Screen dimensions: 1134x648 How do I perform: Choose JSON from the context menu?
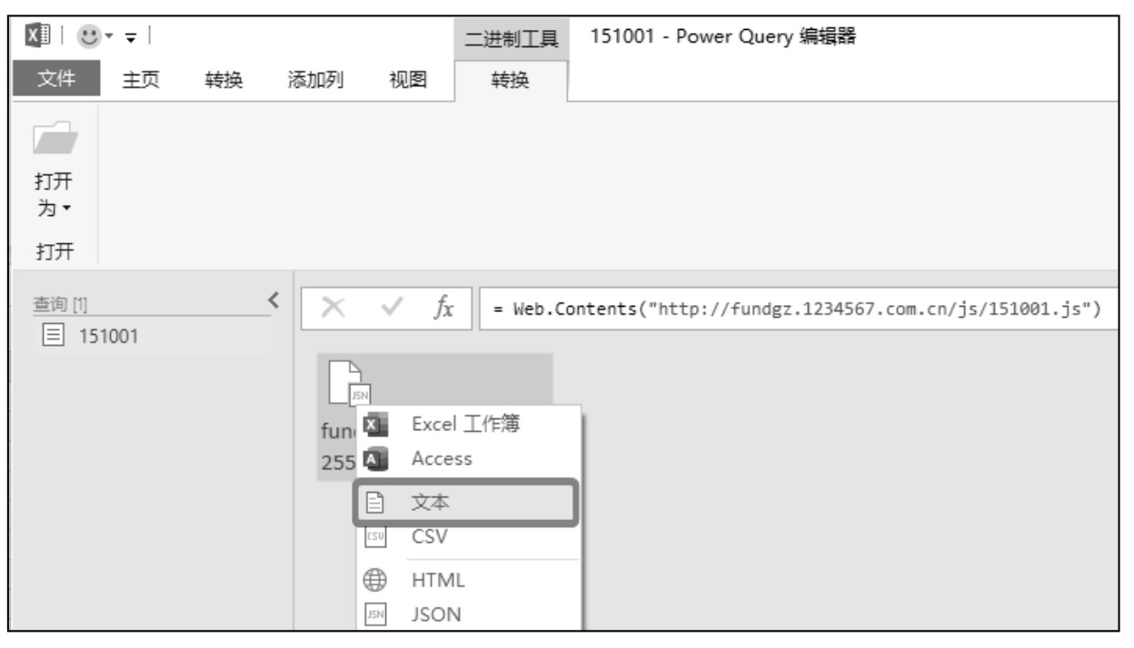click(x=467, y=614)
